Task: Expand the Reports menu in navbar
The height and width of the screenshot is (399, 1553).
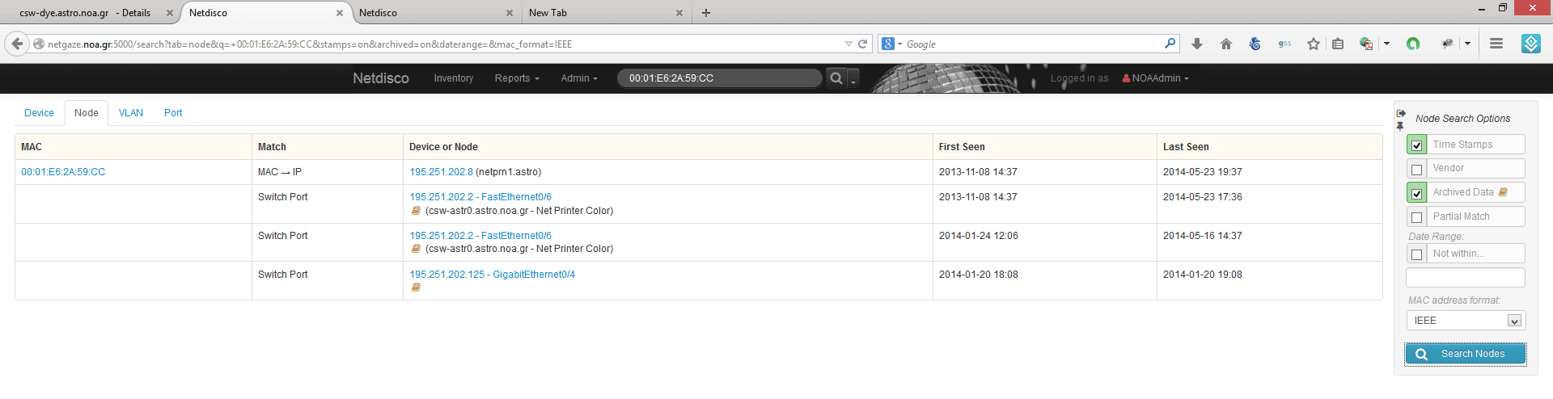Action: coord(517,78)
